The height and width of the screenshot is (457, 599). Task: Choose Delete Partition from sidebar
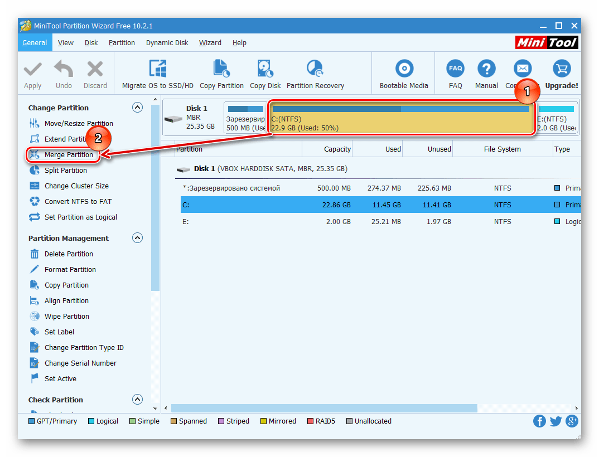point(69,254)
